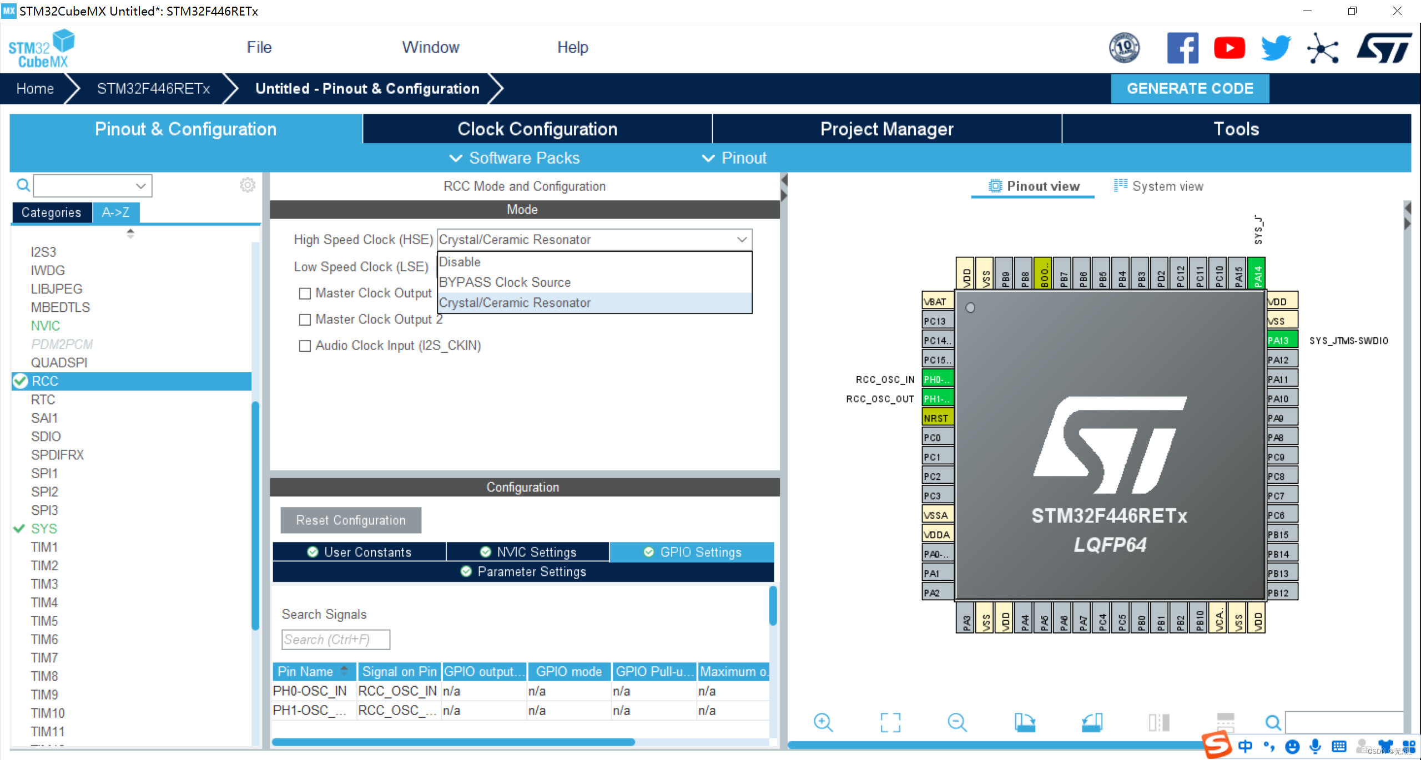This screenshot has width=1421, height=760.
Task: Expand the Pinout dropdown menu
Action: pyautogui.click(x=734, y=158)
